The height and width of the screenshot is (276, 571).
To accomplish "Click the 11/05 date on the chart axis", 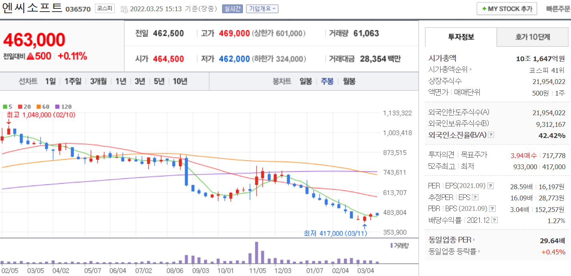I will click(257, 270).
